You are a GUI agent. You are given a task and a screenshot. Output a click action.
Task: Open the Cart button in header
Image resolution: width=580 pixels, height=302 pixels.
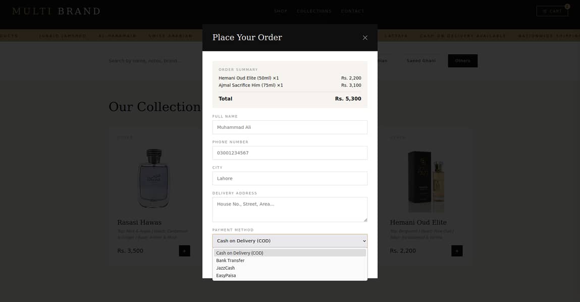552,11
